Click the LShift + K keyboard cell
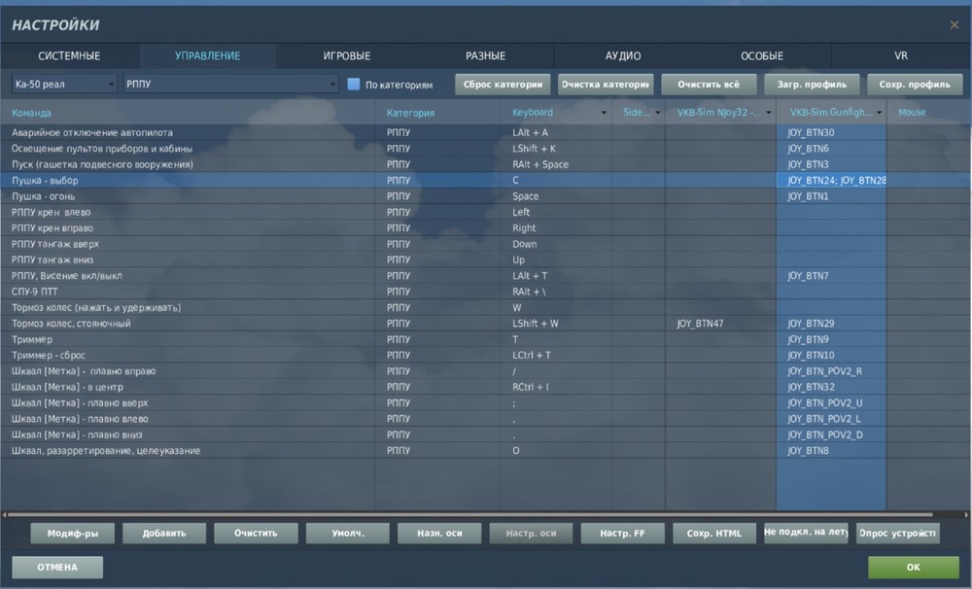Screen dimensions: 972x589 (556, 149)
